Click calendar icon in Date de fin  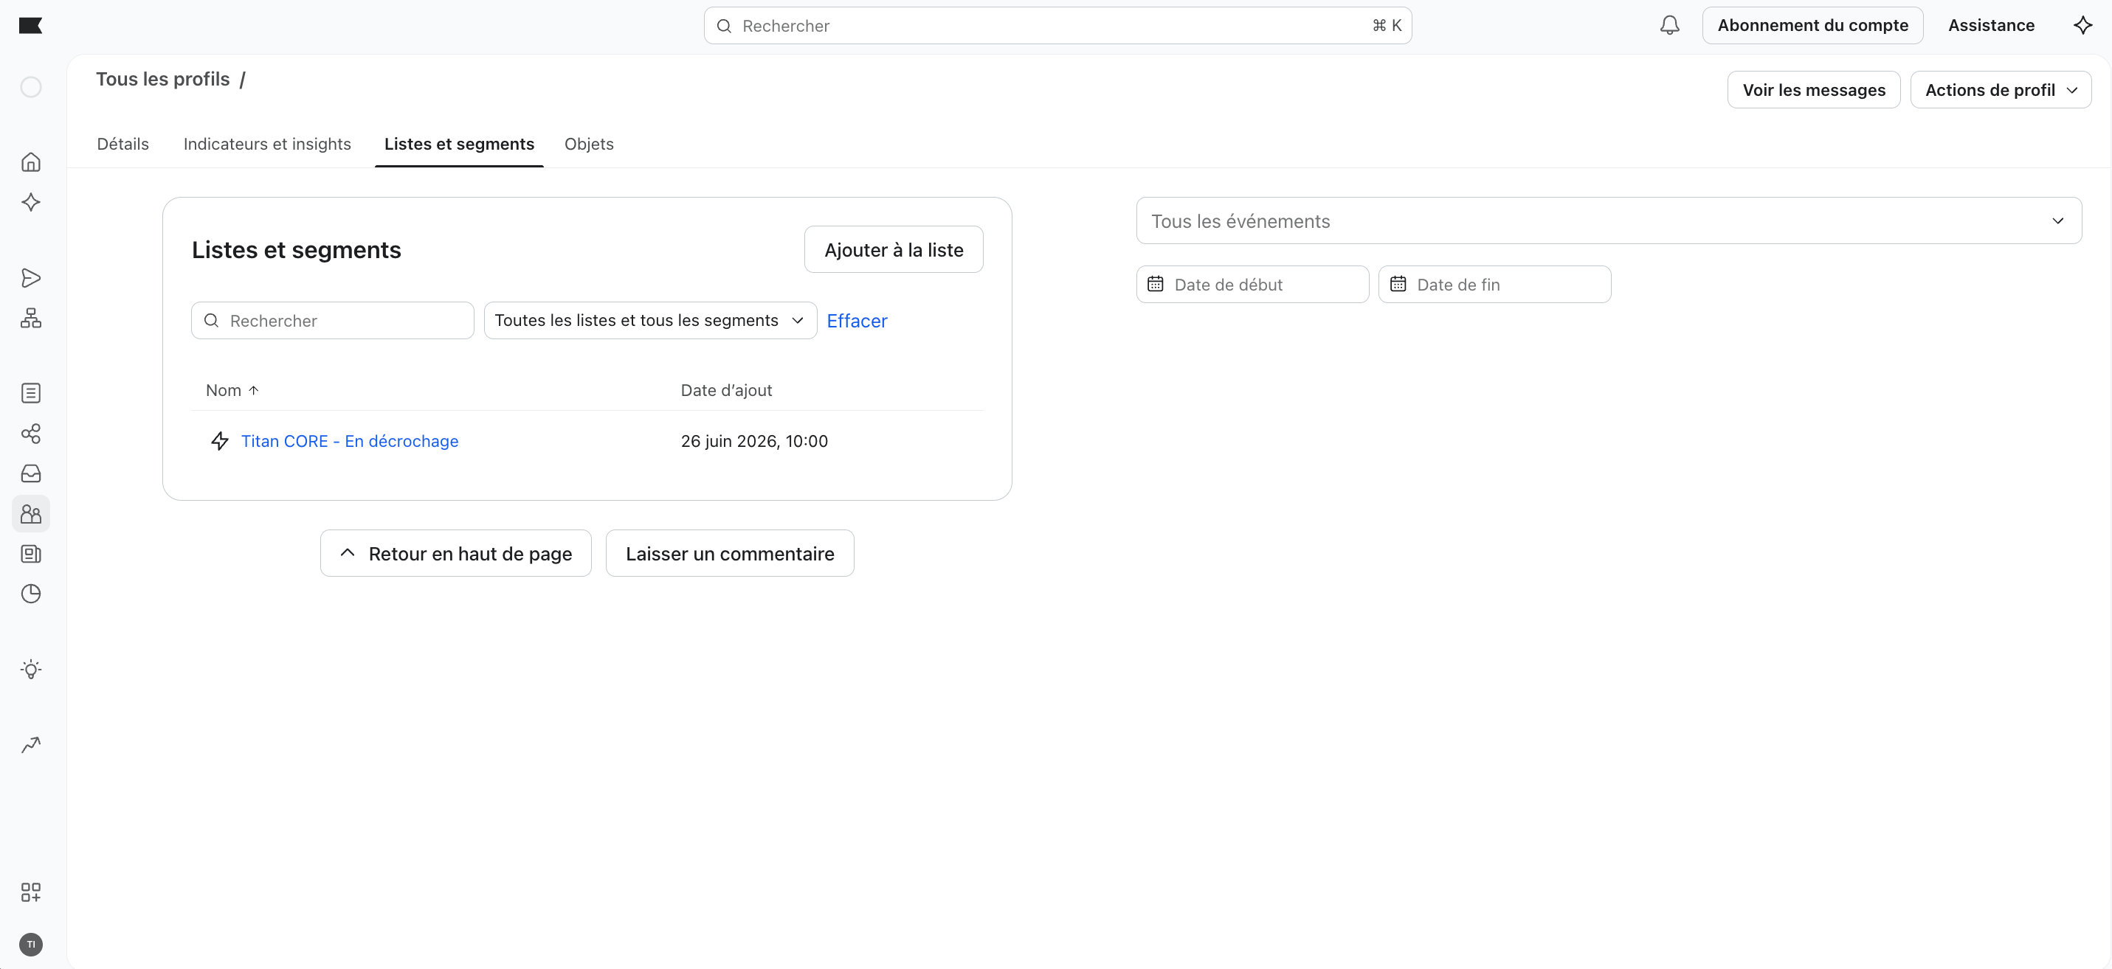pos(1398,284)
